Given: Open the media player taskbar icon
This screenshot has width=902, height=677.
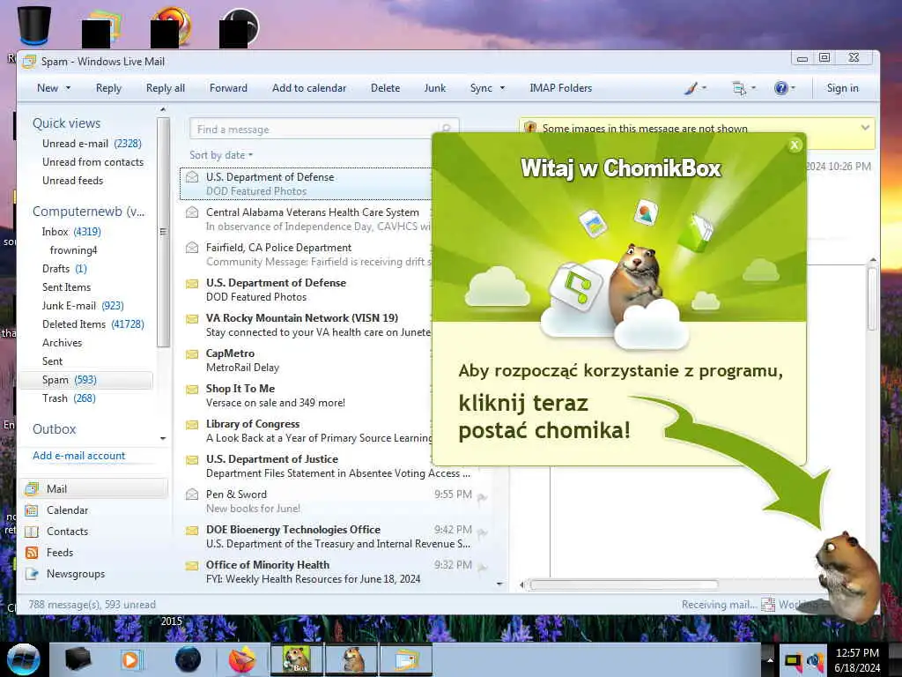Looking at the screenshot, I should click(131, 659).
